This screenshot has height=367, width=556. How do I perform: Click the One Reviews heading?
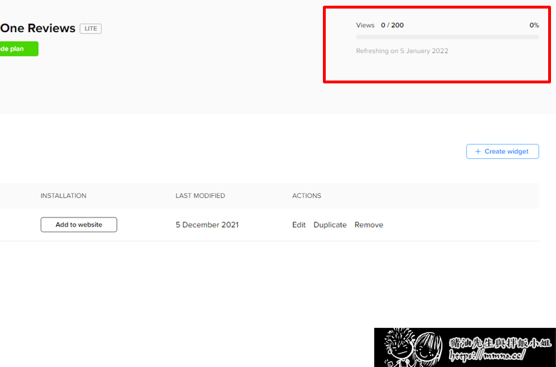pyautogui.click(x=38, y=28)
